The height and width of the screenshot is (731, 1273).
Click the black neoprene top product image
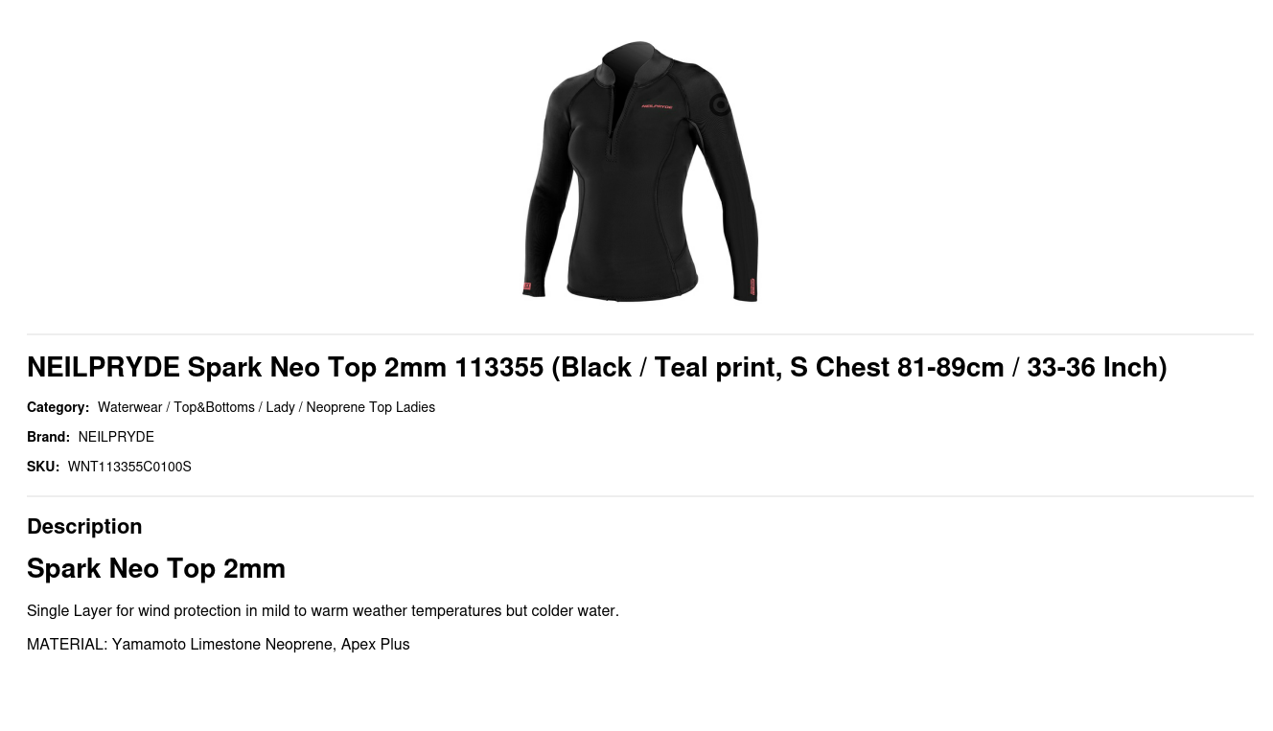[640, 171]
